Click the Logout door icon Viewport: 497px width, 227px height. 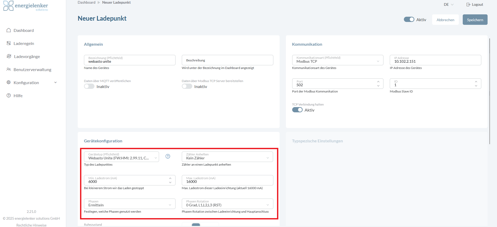click(468, 4)
